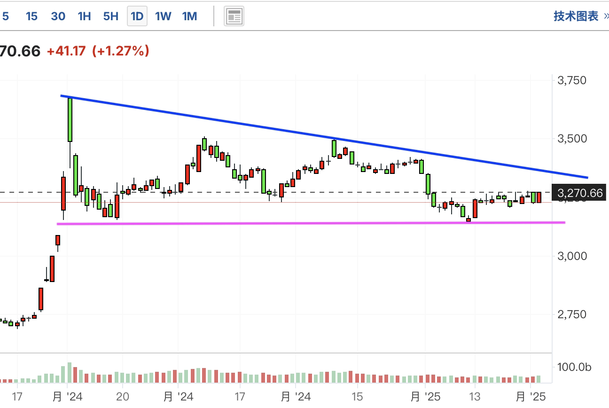Select the 30-minute timeframe
Screen dimensions: 609x408
point(58,16)
